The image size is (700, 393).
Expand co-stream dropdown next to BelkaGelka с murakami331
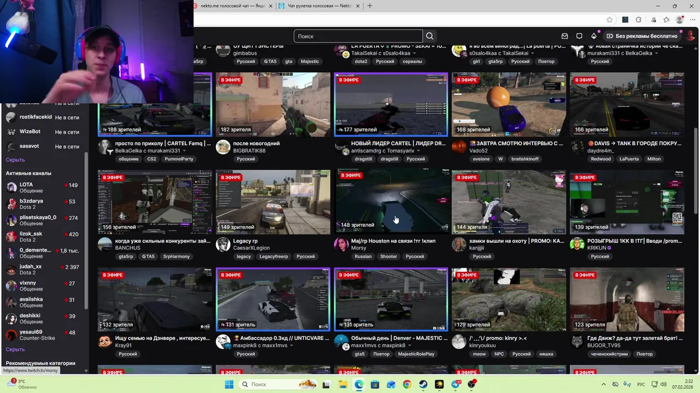pyautogui.click(x=184, y=151)
